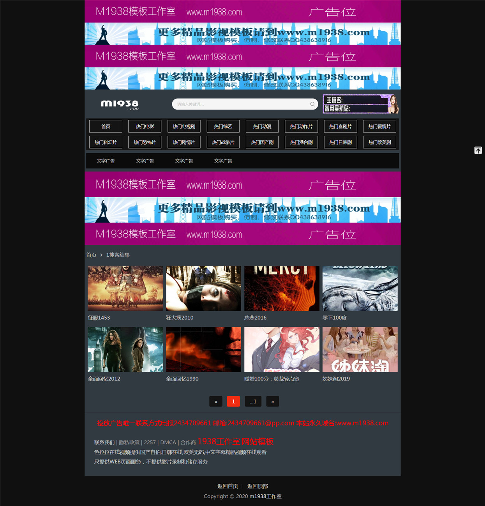Click the m1938 site logo
Viewport: 485px width, 506px height.
click(x=120, y=104)
